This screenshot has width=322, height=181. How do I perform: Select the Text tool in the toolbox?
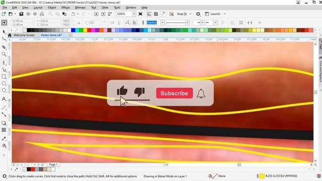[4, 99]
